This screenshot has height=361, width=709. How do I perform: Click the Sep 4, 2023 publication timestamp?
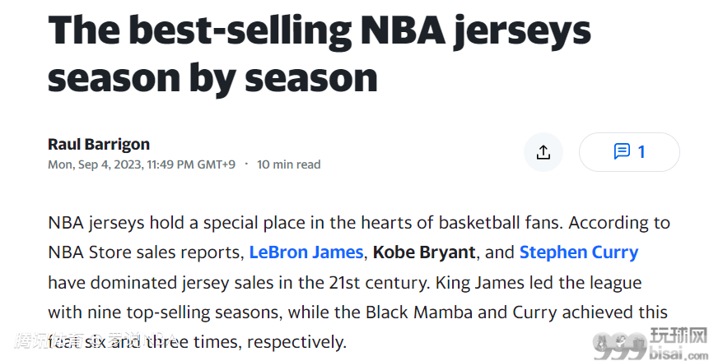pos(142,164)
